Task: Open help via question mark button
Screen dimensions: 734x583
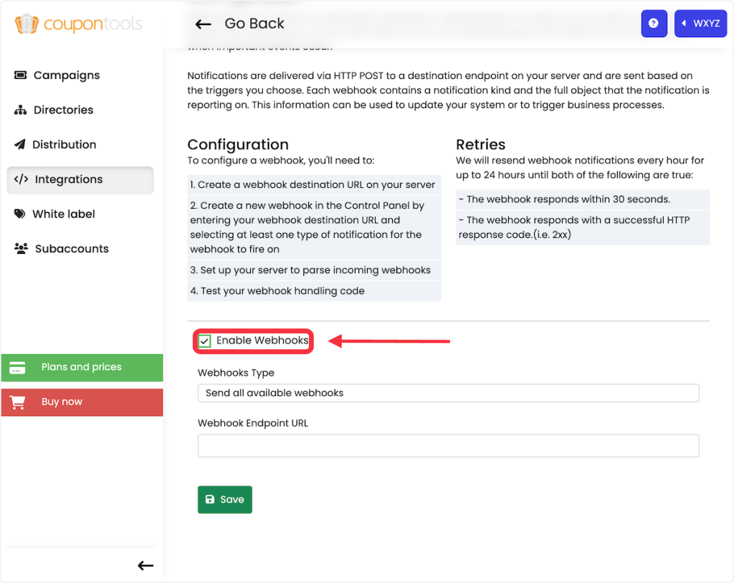Action: tap(653, 24)
